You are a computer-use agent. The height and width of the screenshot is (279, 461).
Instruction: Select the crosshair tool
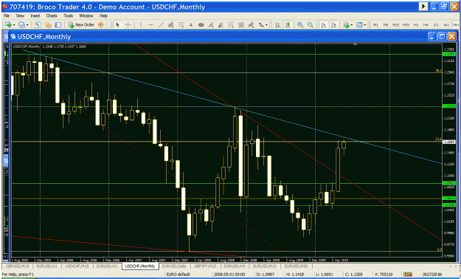[x=128, y=25]
